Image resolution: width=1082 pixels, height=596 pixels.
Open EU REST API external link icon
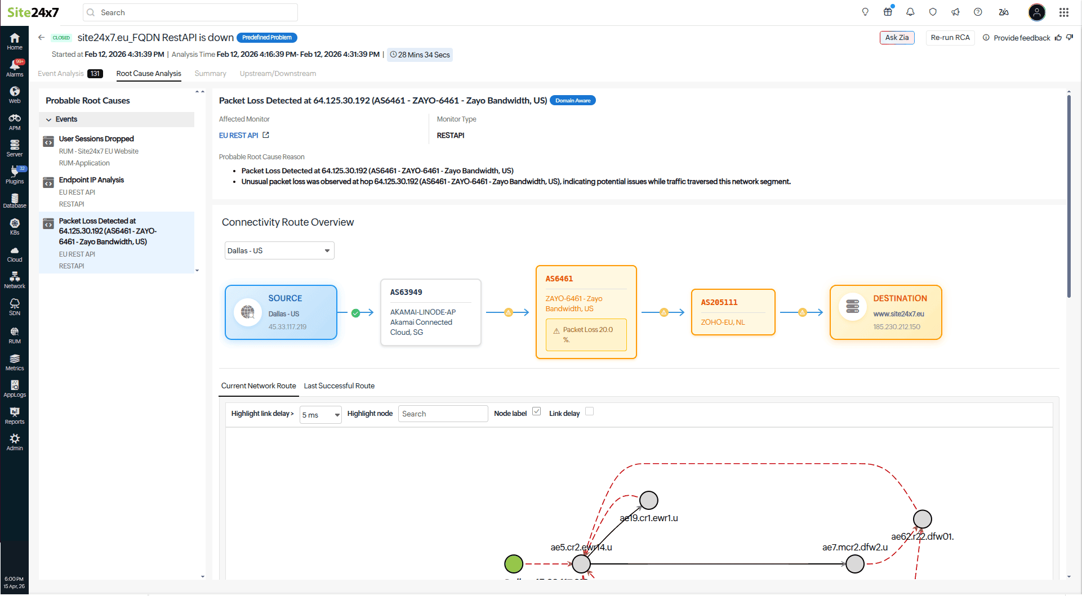coord(266,135)
